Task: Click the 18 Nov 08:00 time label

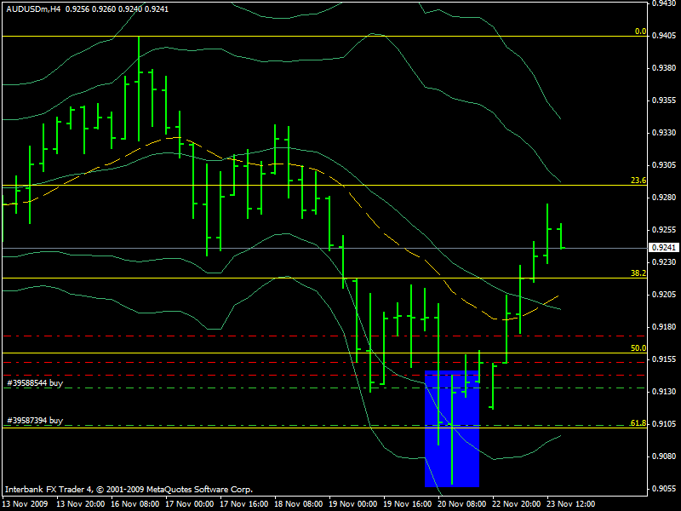Action: [x=299, y=504]
